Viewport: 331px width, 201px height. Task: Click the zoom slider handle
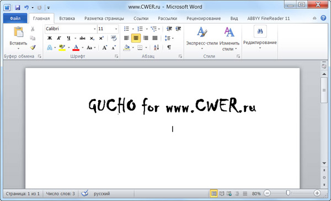coord(288,193)
